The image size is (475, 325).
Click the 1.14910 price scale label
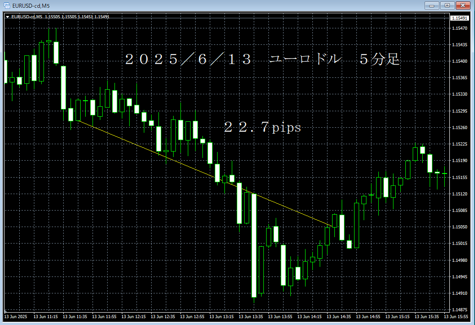459,293
